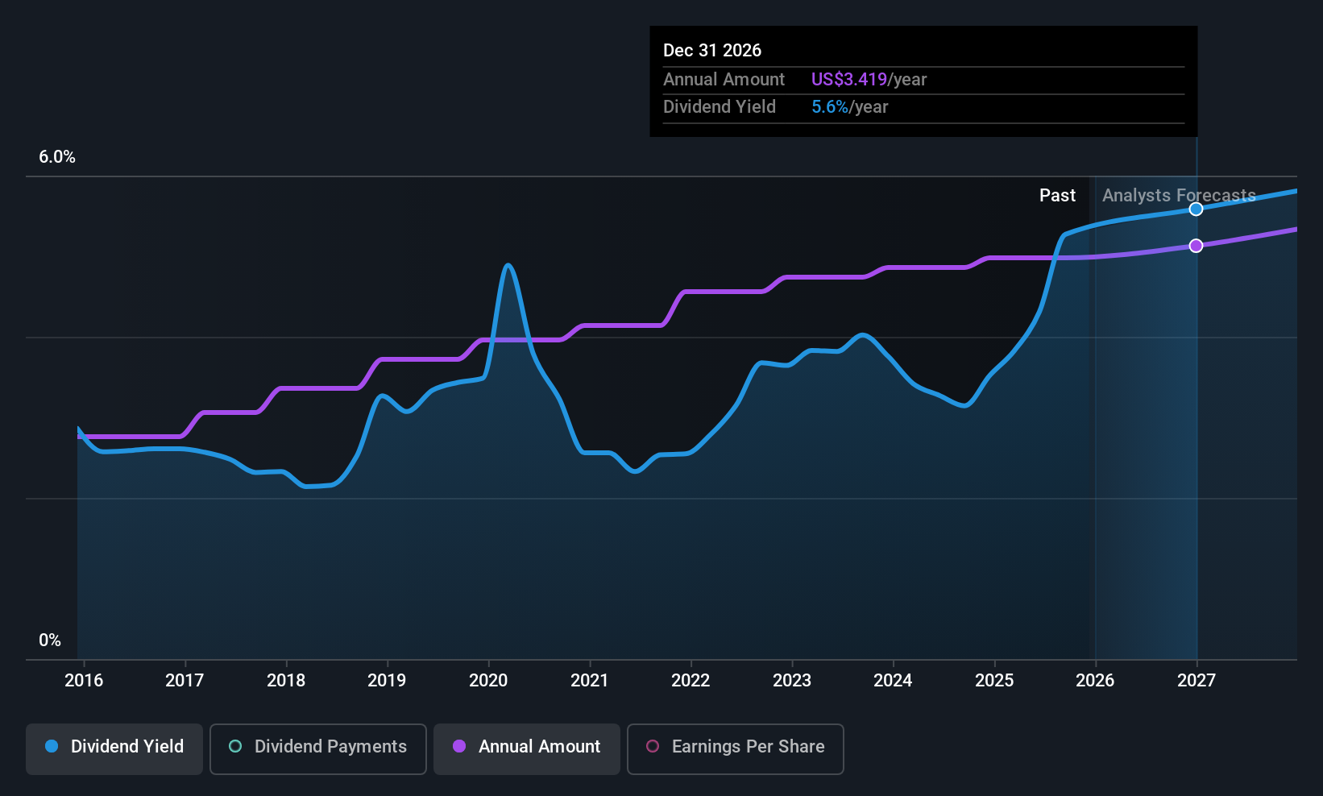The width and height of the screenshot is (1323, 796).
Task: Show the Earnings Per Share series
Action: [x=735, y=748]
